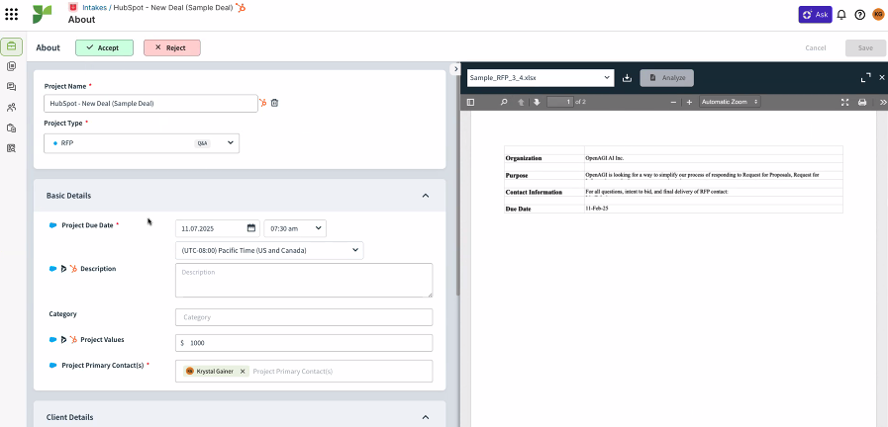The image size is (888, 427).
Task: Collapse the Basic Details section
Action: (x=426, y=196)
